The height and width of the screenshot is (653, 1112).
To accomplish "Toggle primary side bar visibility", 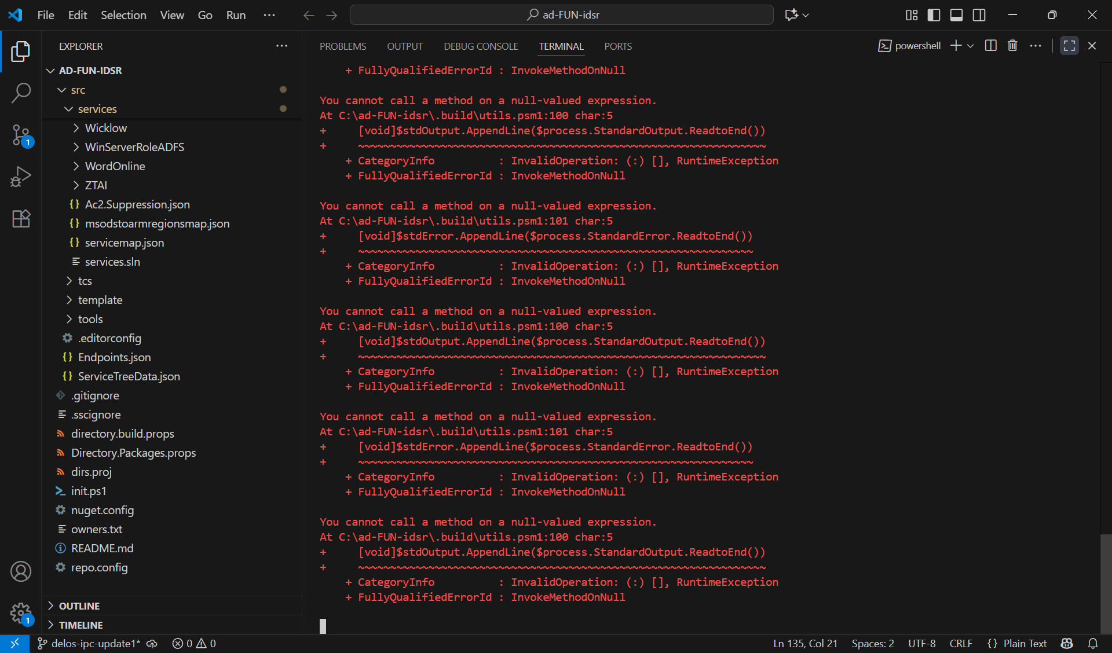I will [x=934, y=15].
